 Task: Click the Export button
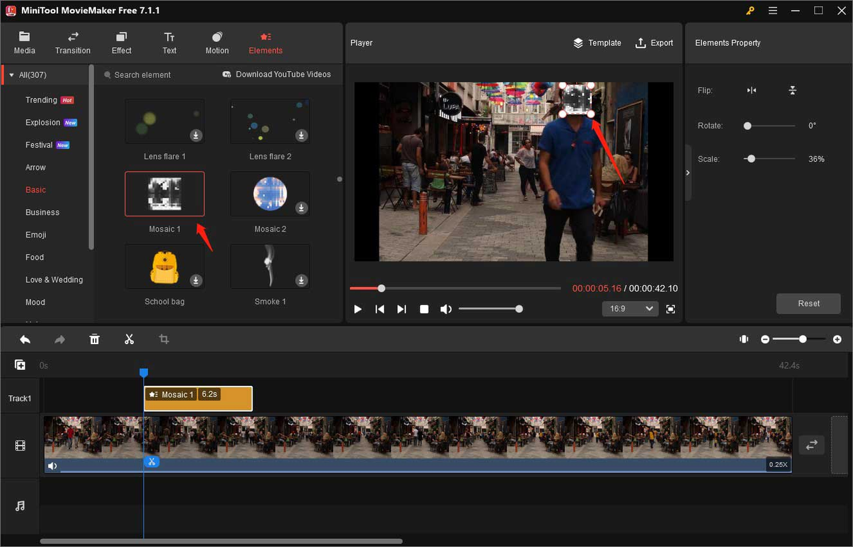coord(654,43)
